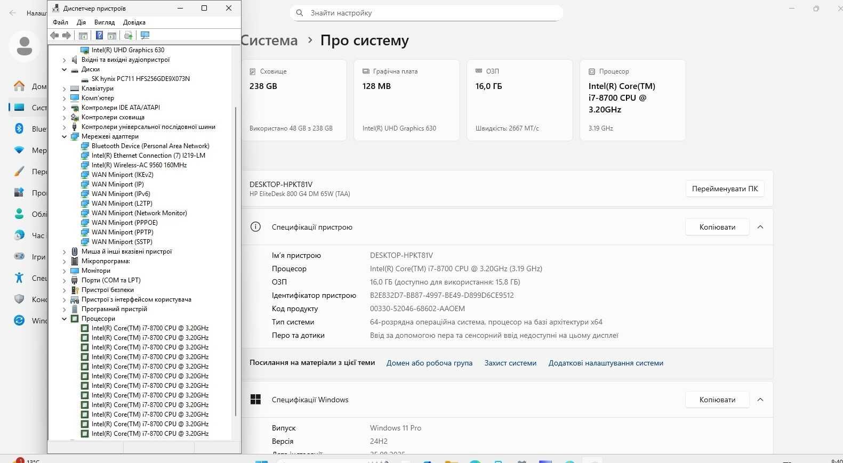Toggle the action pane toolbar icon
Screen dimensions: 843x463
(x=112, y=35)
